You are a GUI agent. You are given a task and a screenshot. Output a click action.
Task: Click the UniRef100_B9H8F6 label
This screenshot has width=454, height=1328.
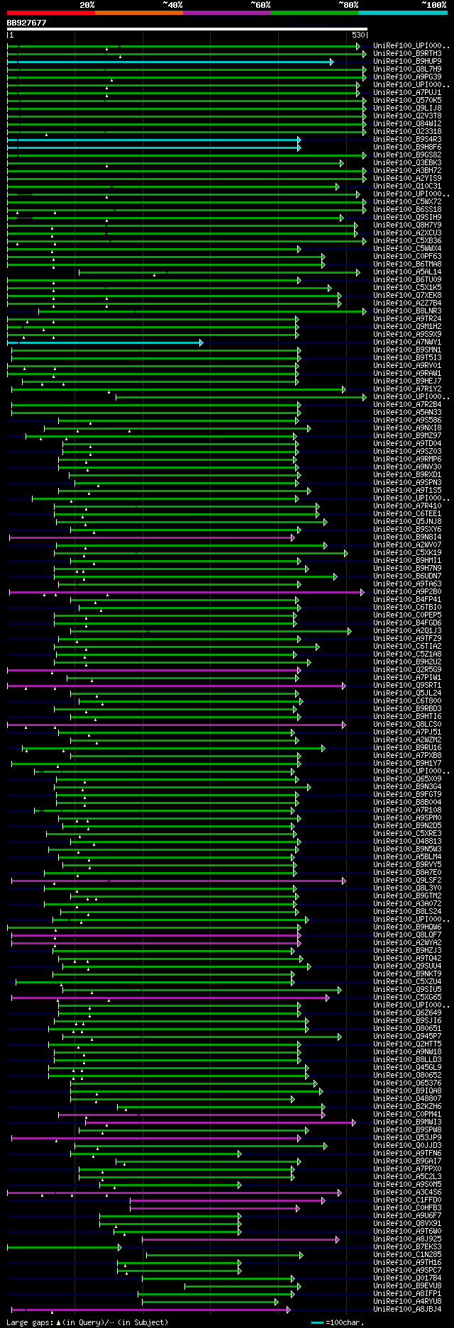407,147
